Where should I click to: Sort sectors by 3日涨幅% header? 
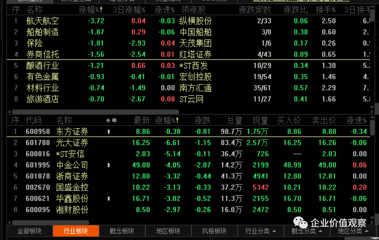click(129, 10)
